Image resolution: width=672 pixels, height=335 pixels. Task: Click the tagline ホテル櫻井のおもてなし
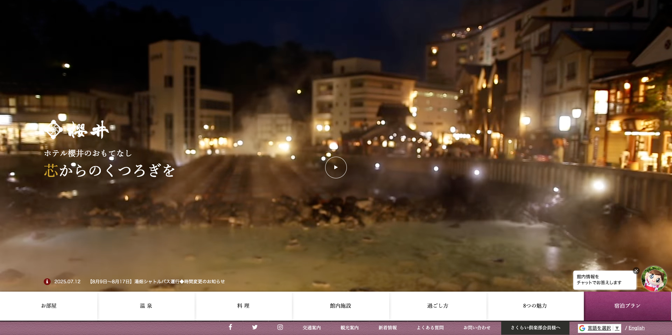pyautogui.click(x=88, y=153)
